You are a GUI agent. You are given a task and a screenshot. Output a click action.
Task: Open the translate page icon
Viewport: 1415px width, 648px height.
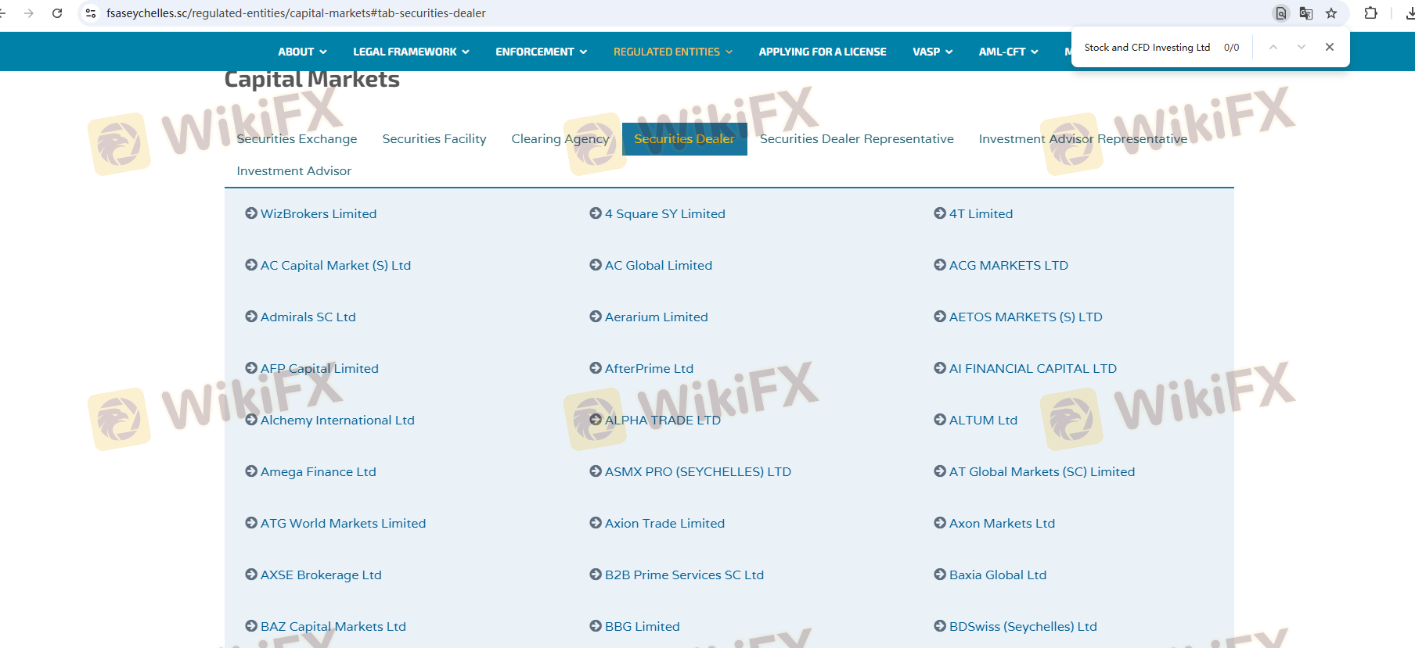point(1305,13)
